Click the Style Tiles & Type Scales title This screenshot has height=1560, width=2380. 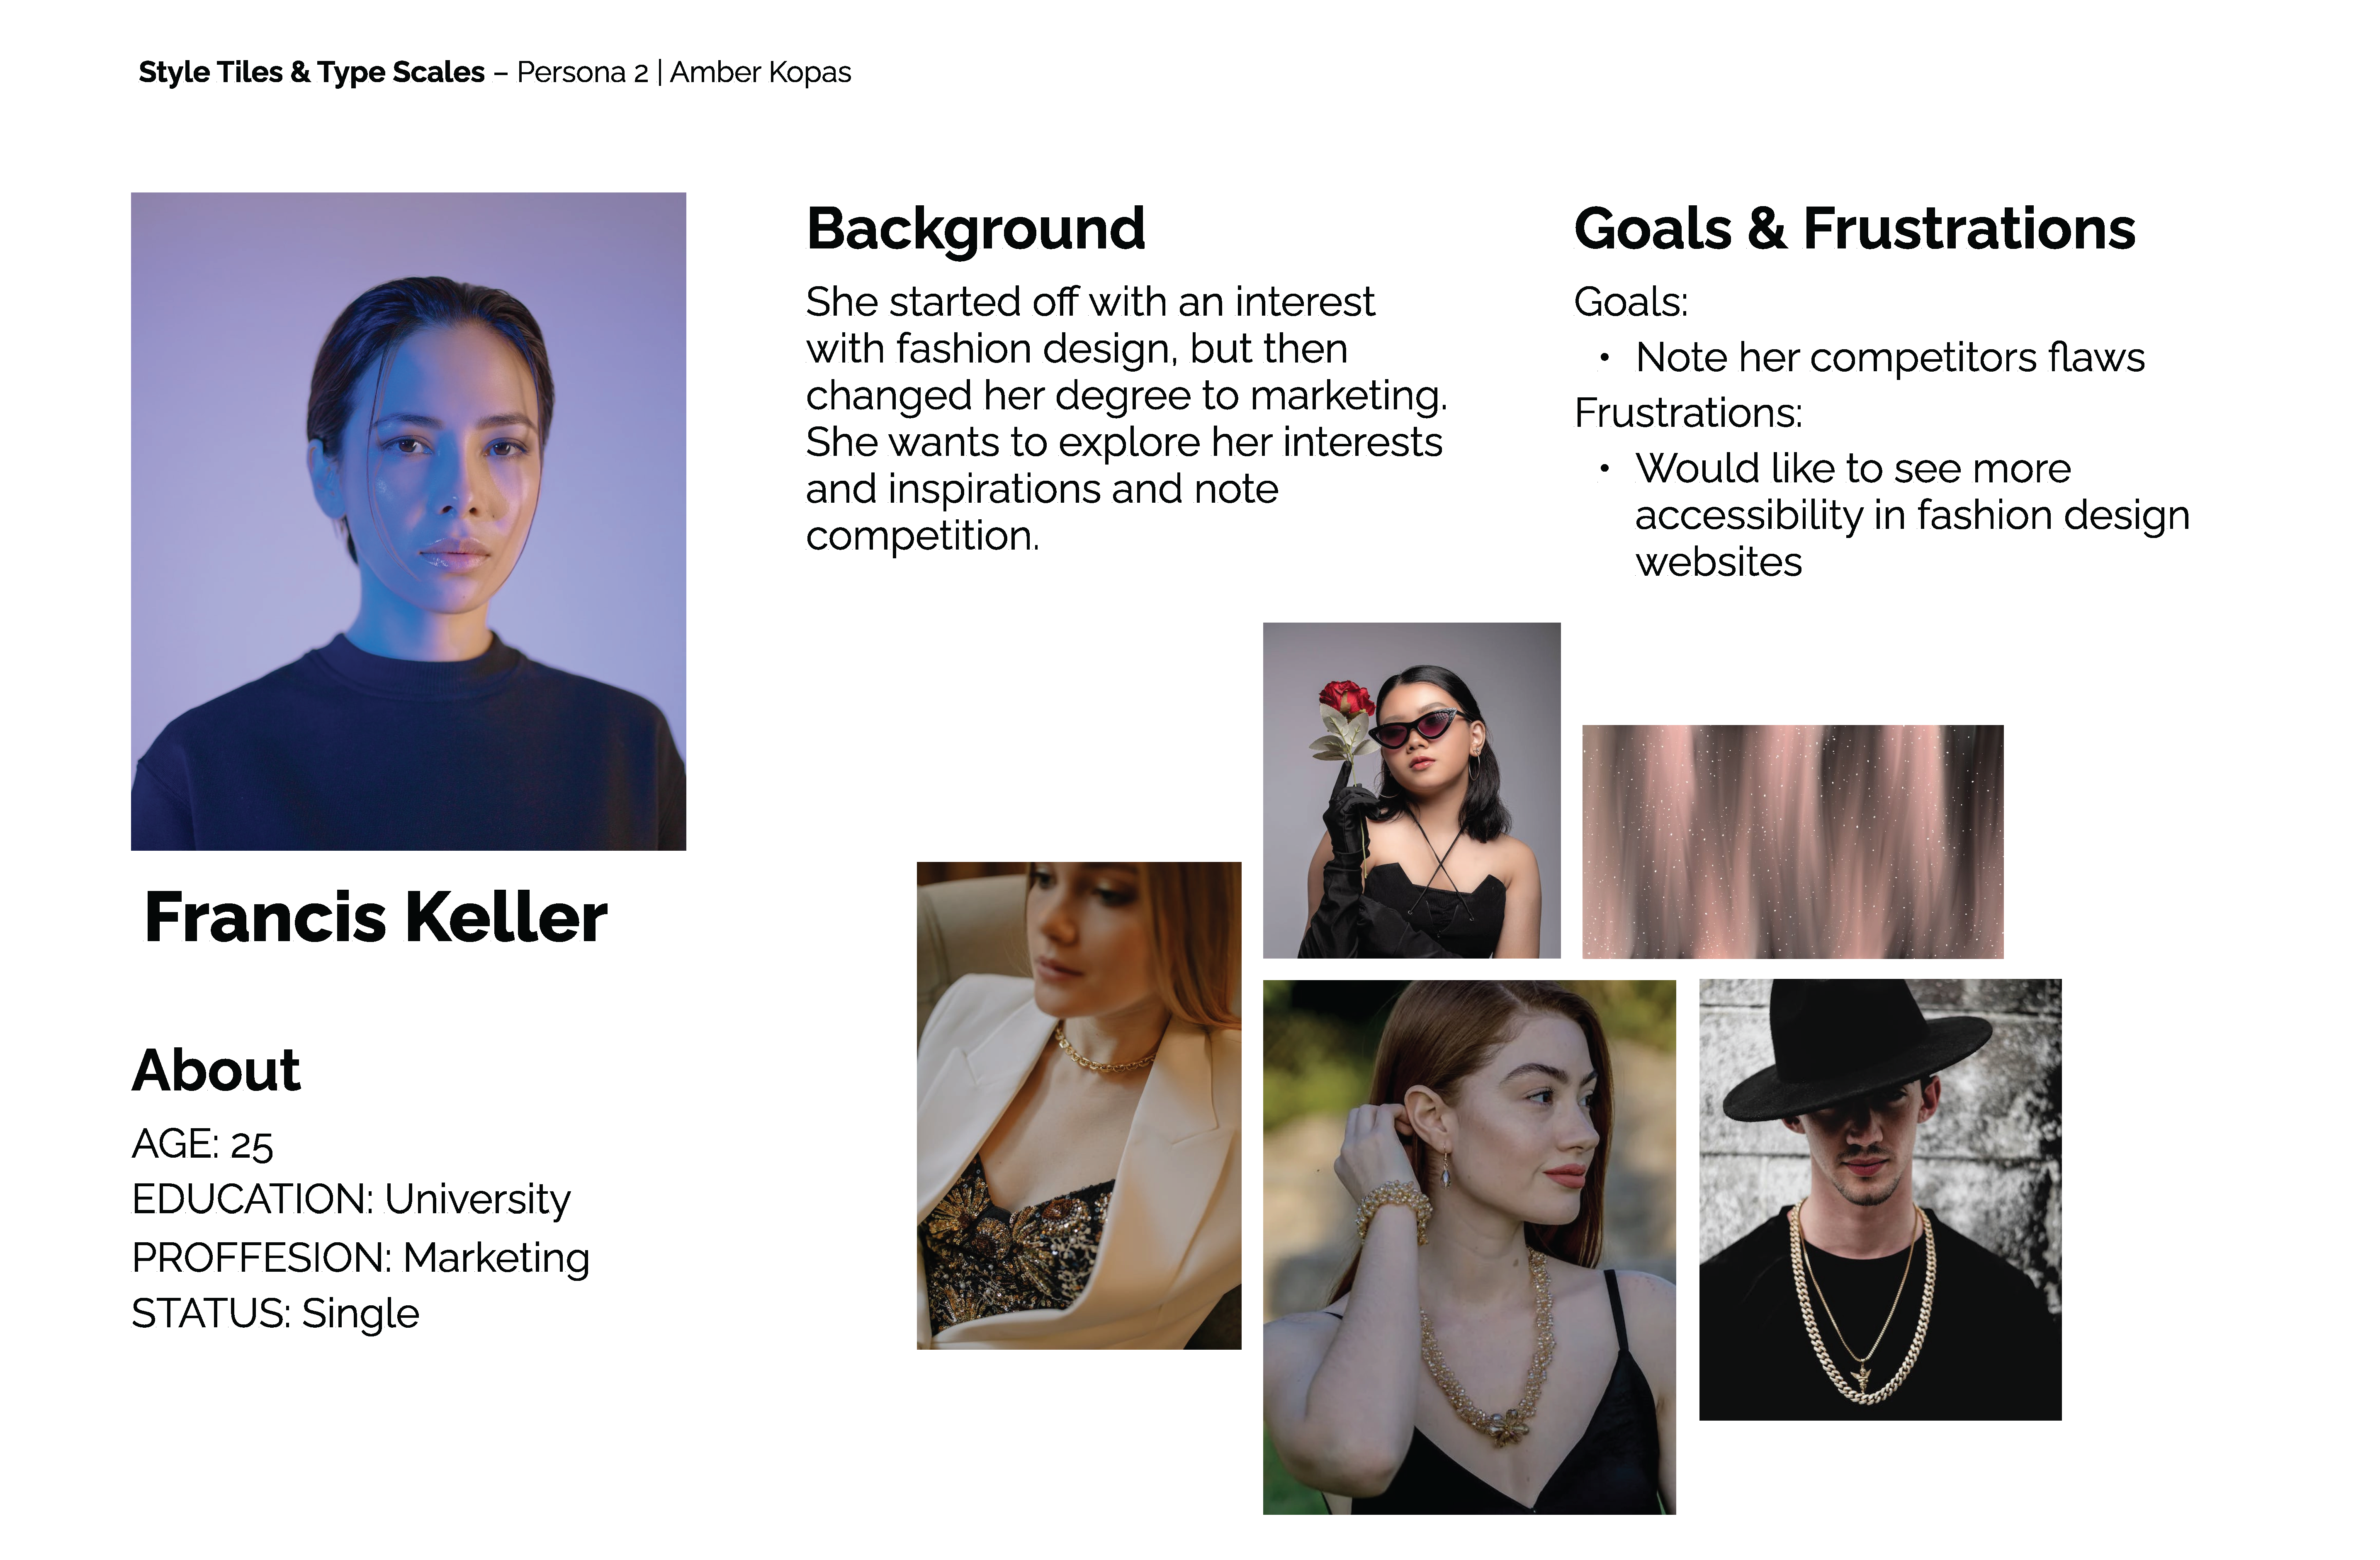coord(311,72)
